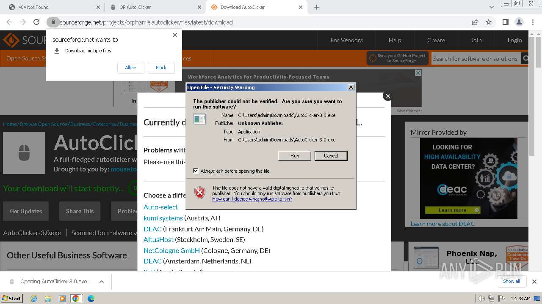Click the SourceForge logo icon
Viewport: 542px width, 304px height.
coord(11,40)
